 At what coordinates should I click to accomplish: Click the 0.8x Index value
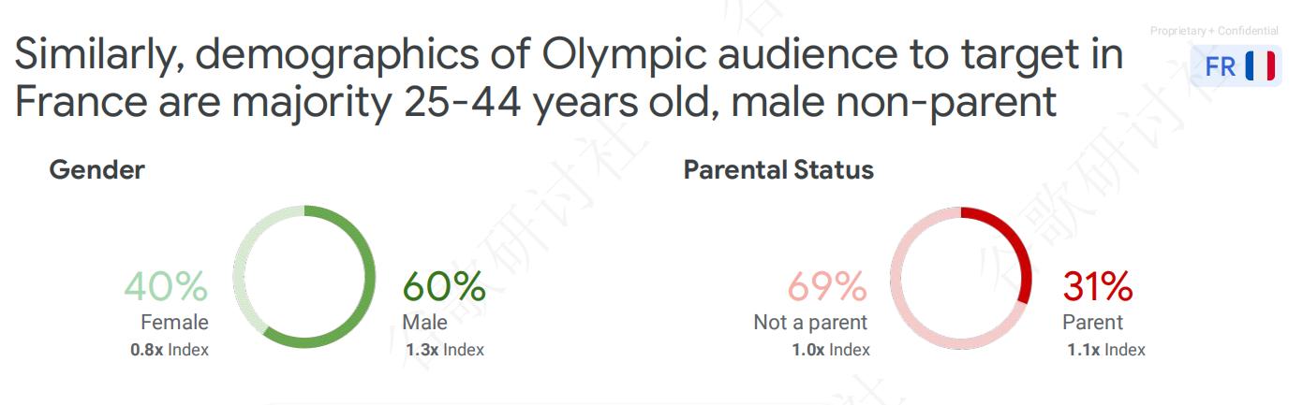click(170, 350)
